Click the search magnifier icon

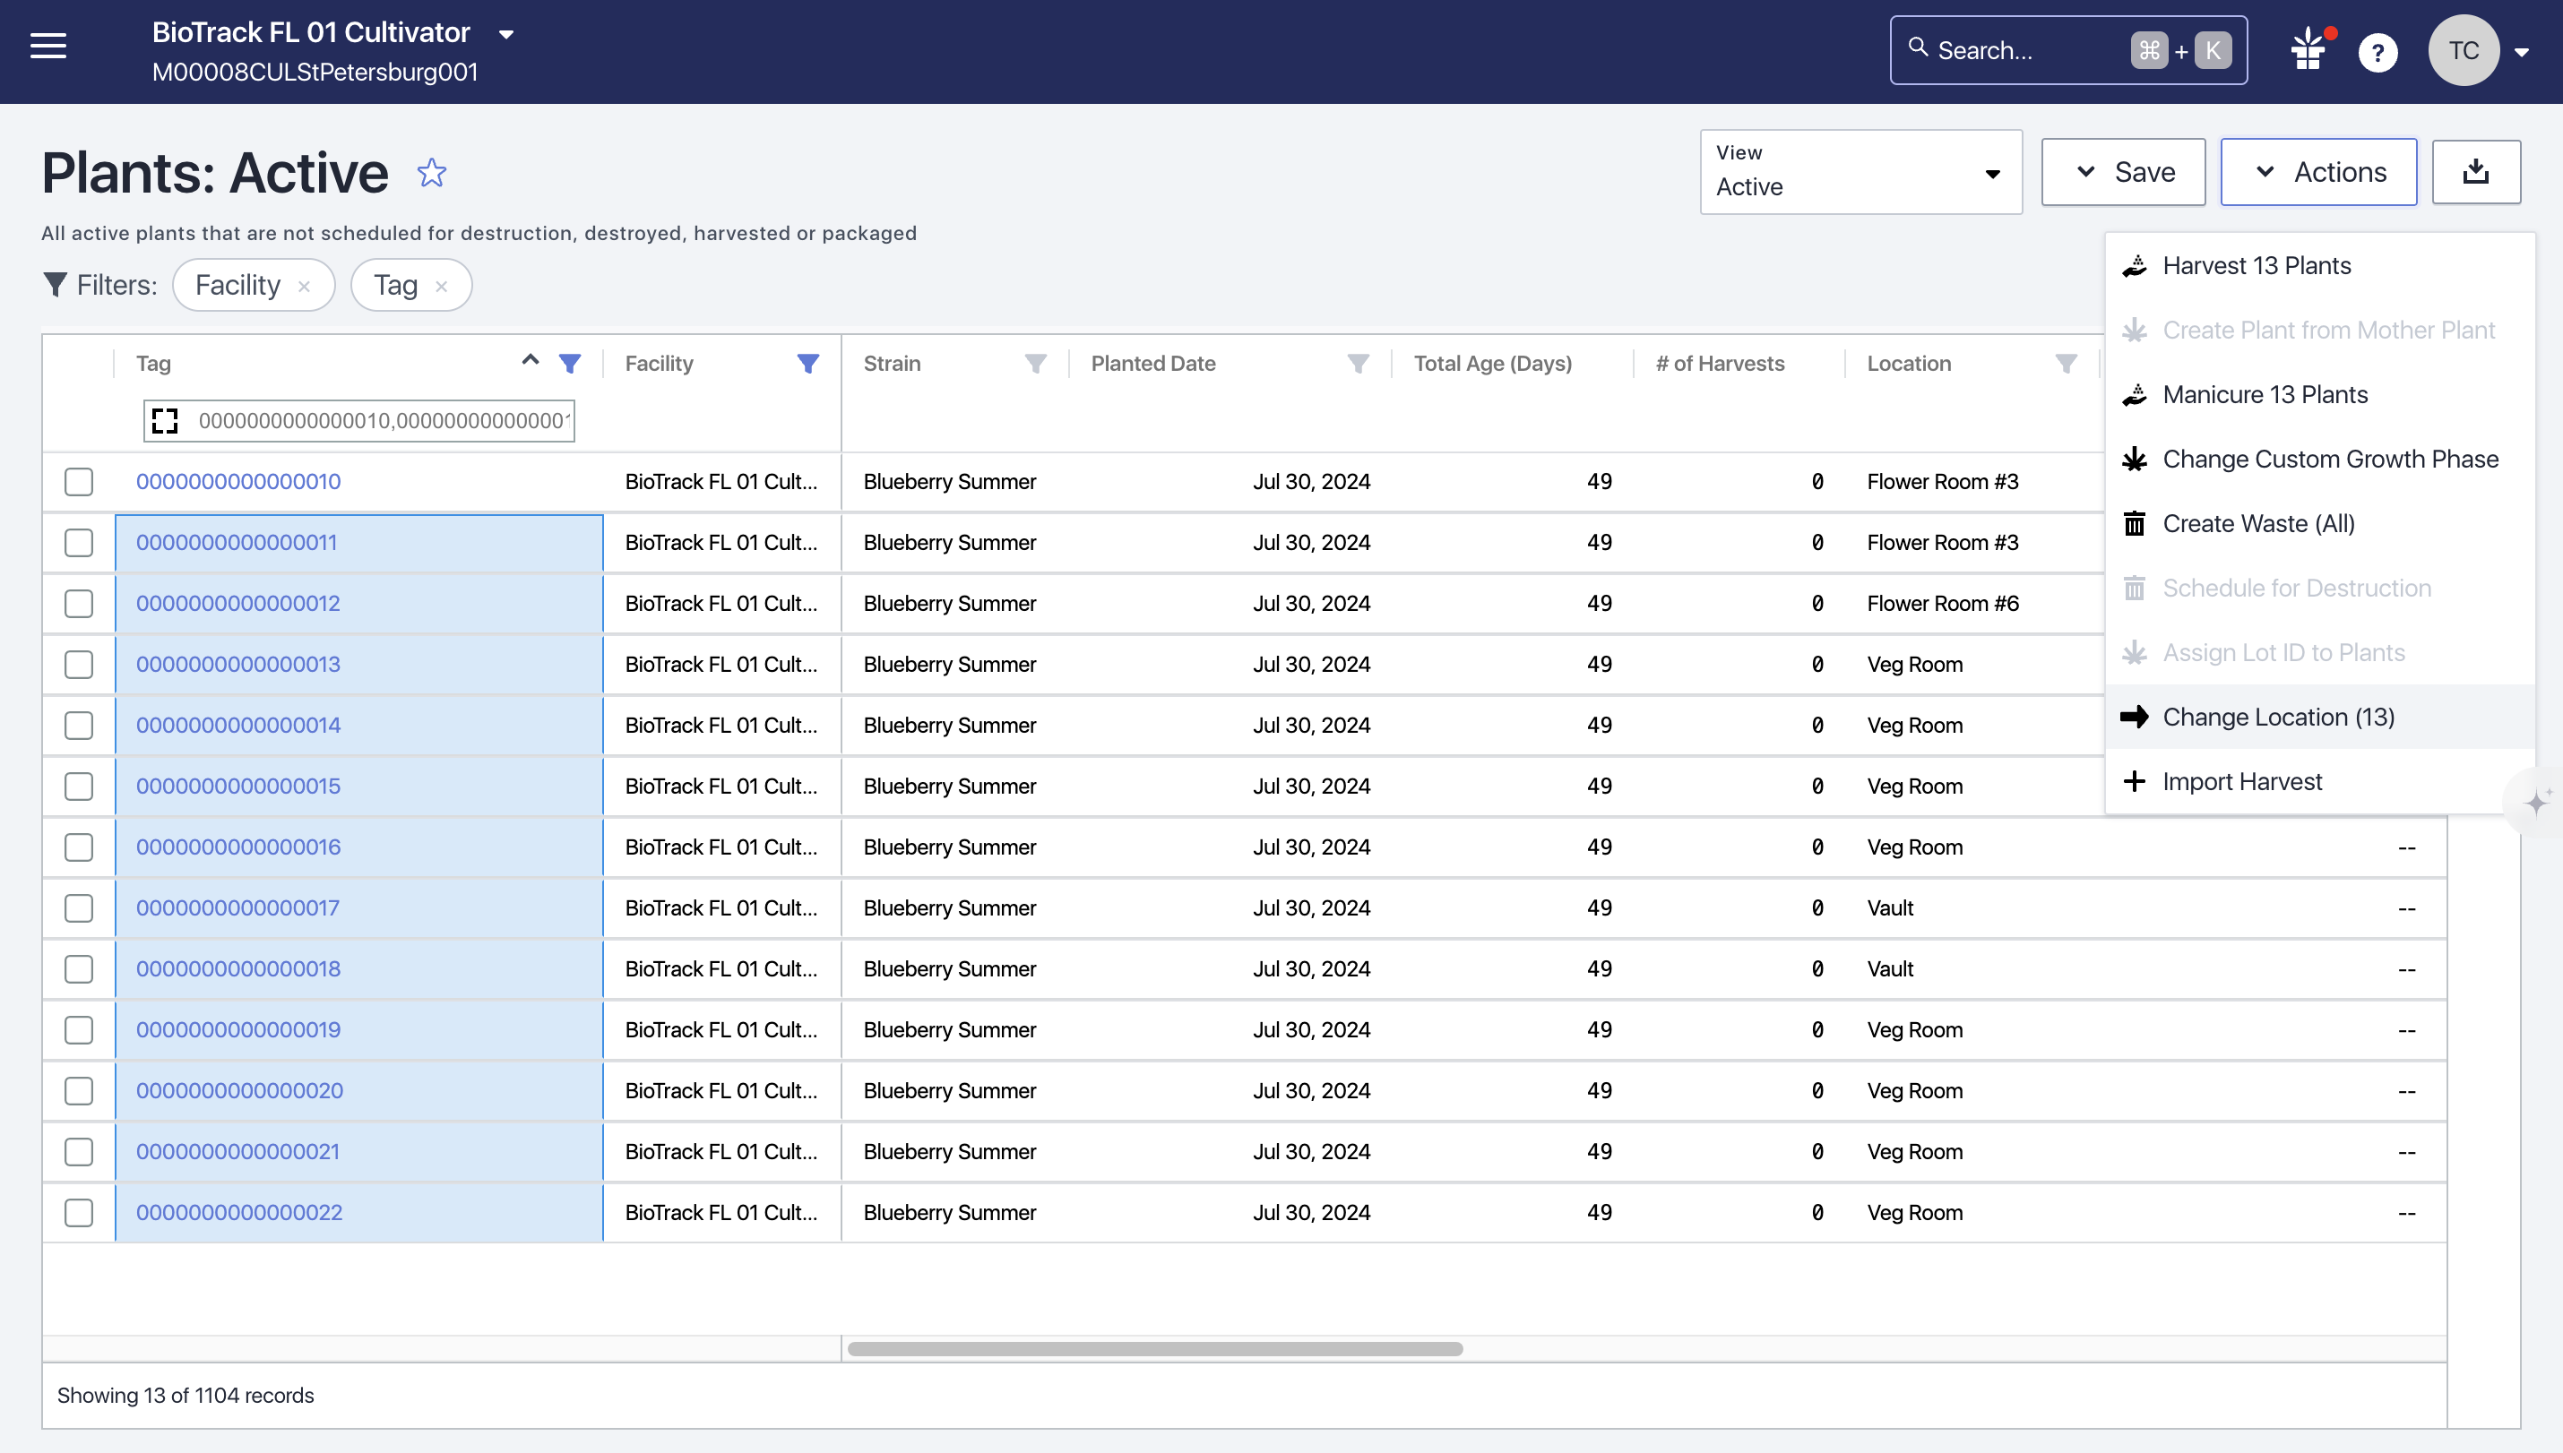[x=1919, y=47]
